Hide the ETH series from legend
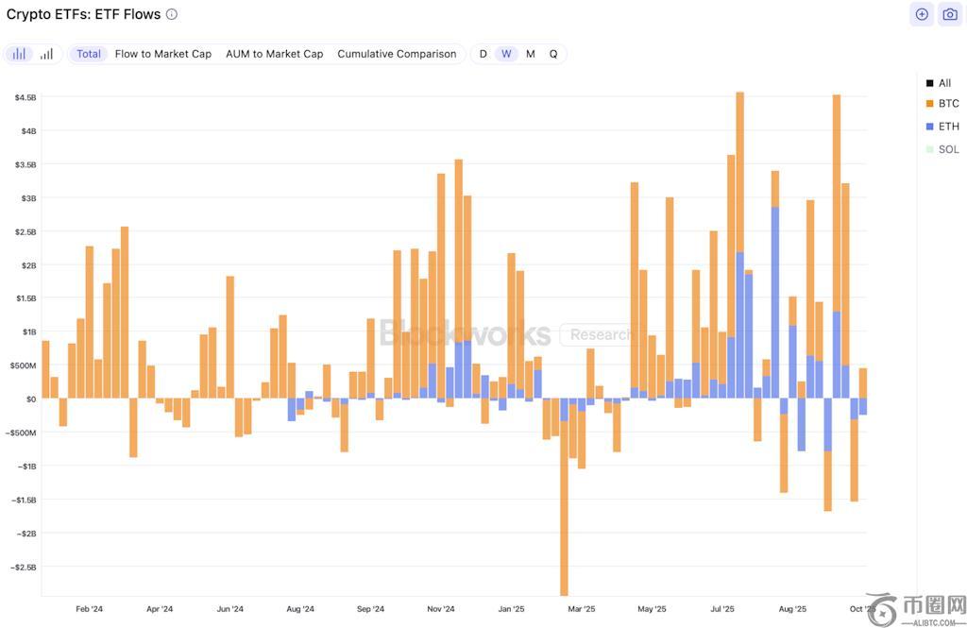Screen dimensions: 967x628 point(948,127)
